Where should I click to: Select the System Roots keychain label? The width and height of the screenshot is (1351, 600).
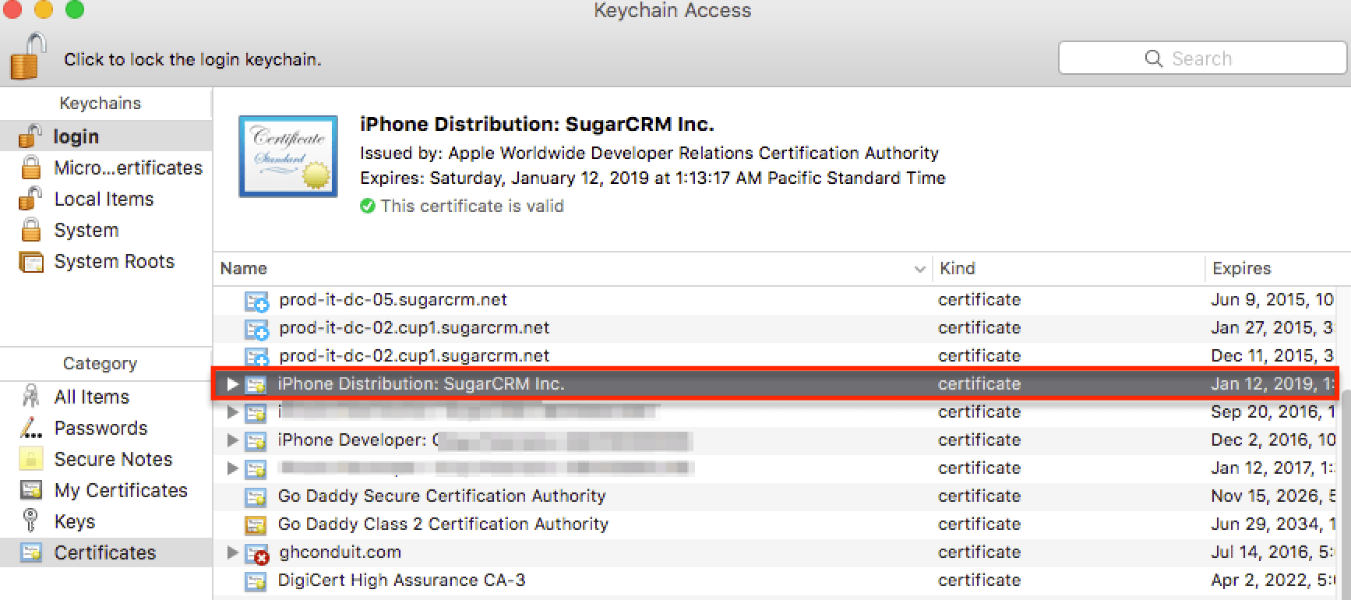click(114, 261)
